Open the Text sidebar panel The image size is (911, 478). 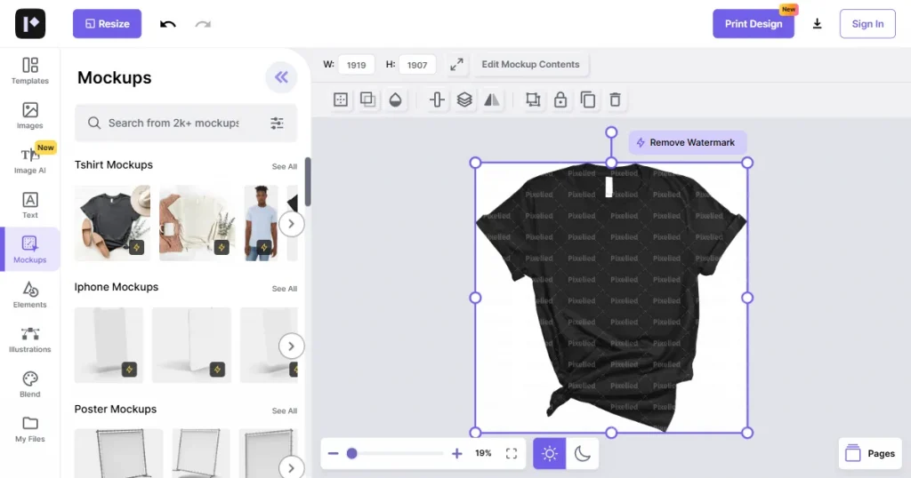point(30,204)
